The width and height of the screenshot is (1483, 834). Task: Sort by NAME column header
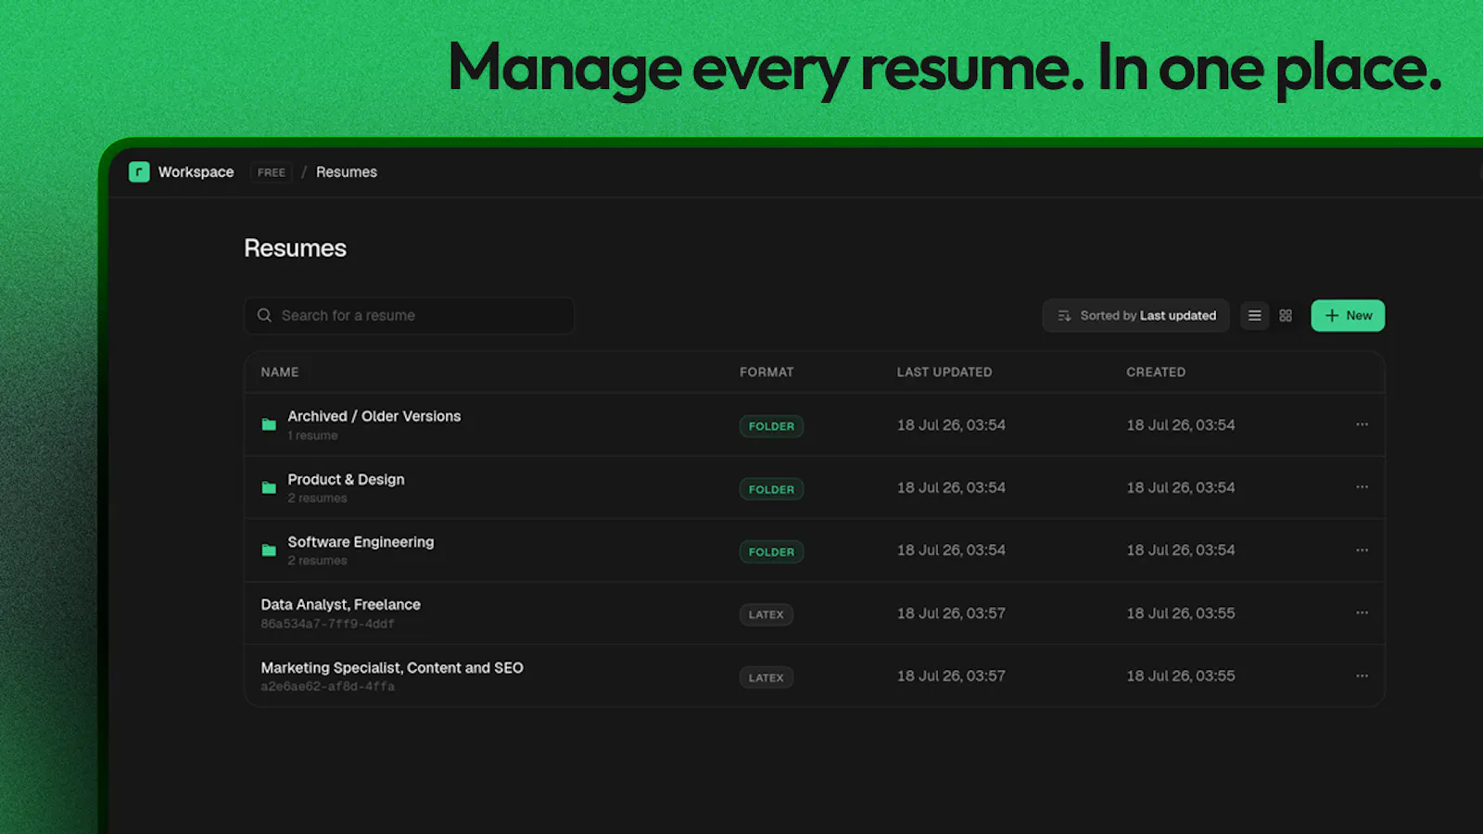(x=280, y=373)
